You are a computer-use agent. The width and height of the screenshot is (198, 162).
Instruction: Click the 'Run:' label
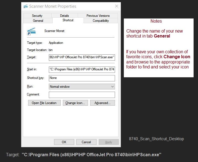30,86
